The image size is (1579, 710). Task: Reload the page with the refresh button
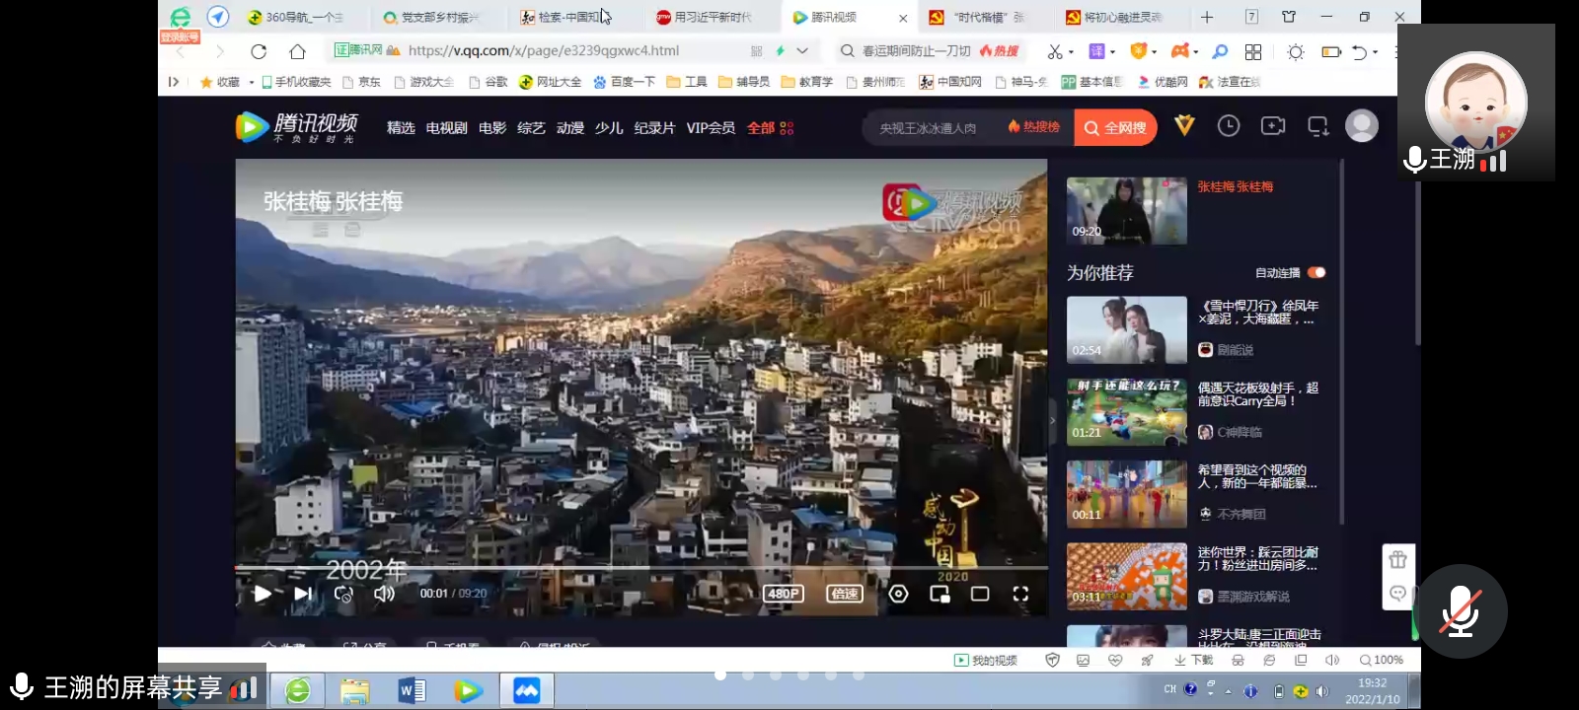coord(259,51)
